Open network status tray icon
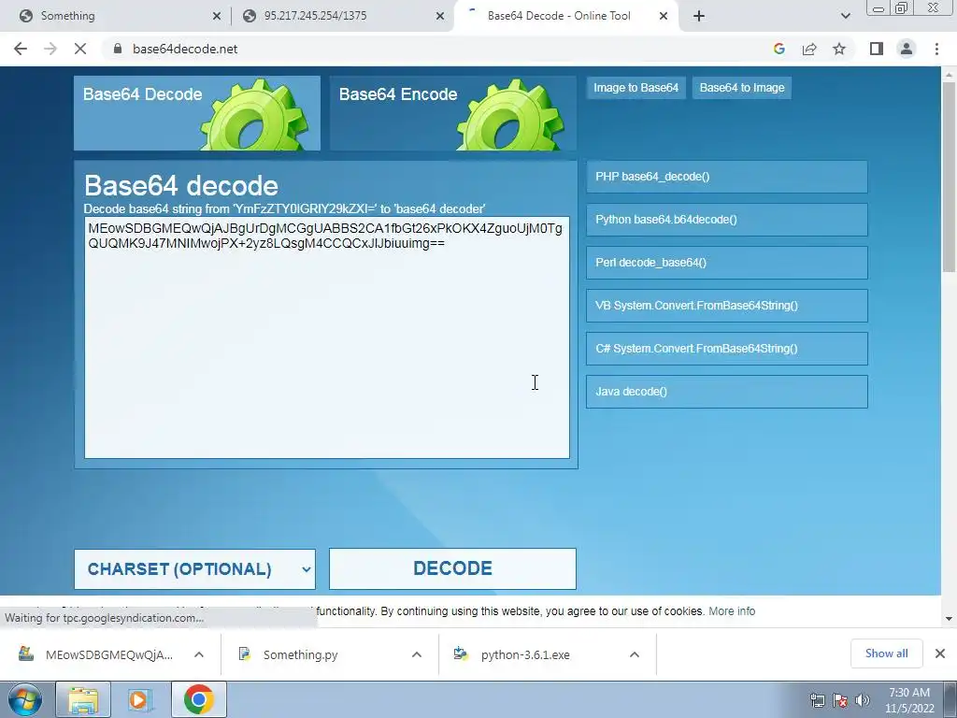This screenshot has height=718, width=957. tap(817, 700)
